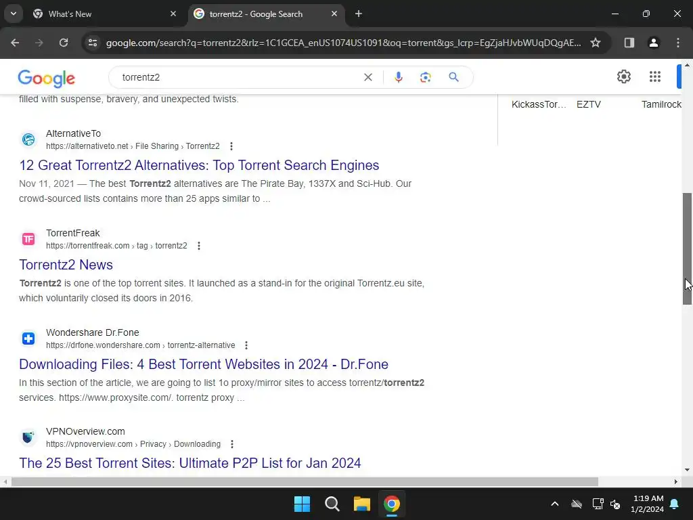This screenshot has height=520, width=693.
Task: Open the Chrome side panel
Action: pyautogui.click(x=629, y=43)
